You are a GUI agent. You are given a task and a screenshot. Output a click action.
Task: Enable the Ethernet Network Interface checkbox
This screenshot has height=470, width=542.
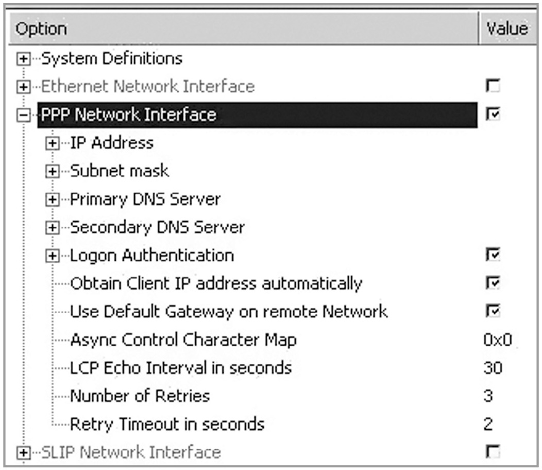[x=494, y=87]
